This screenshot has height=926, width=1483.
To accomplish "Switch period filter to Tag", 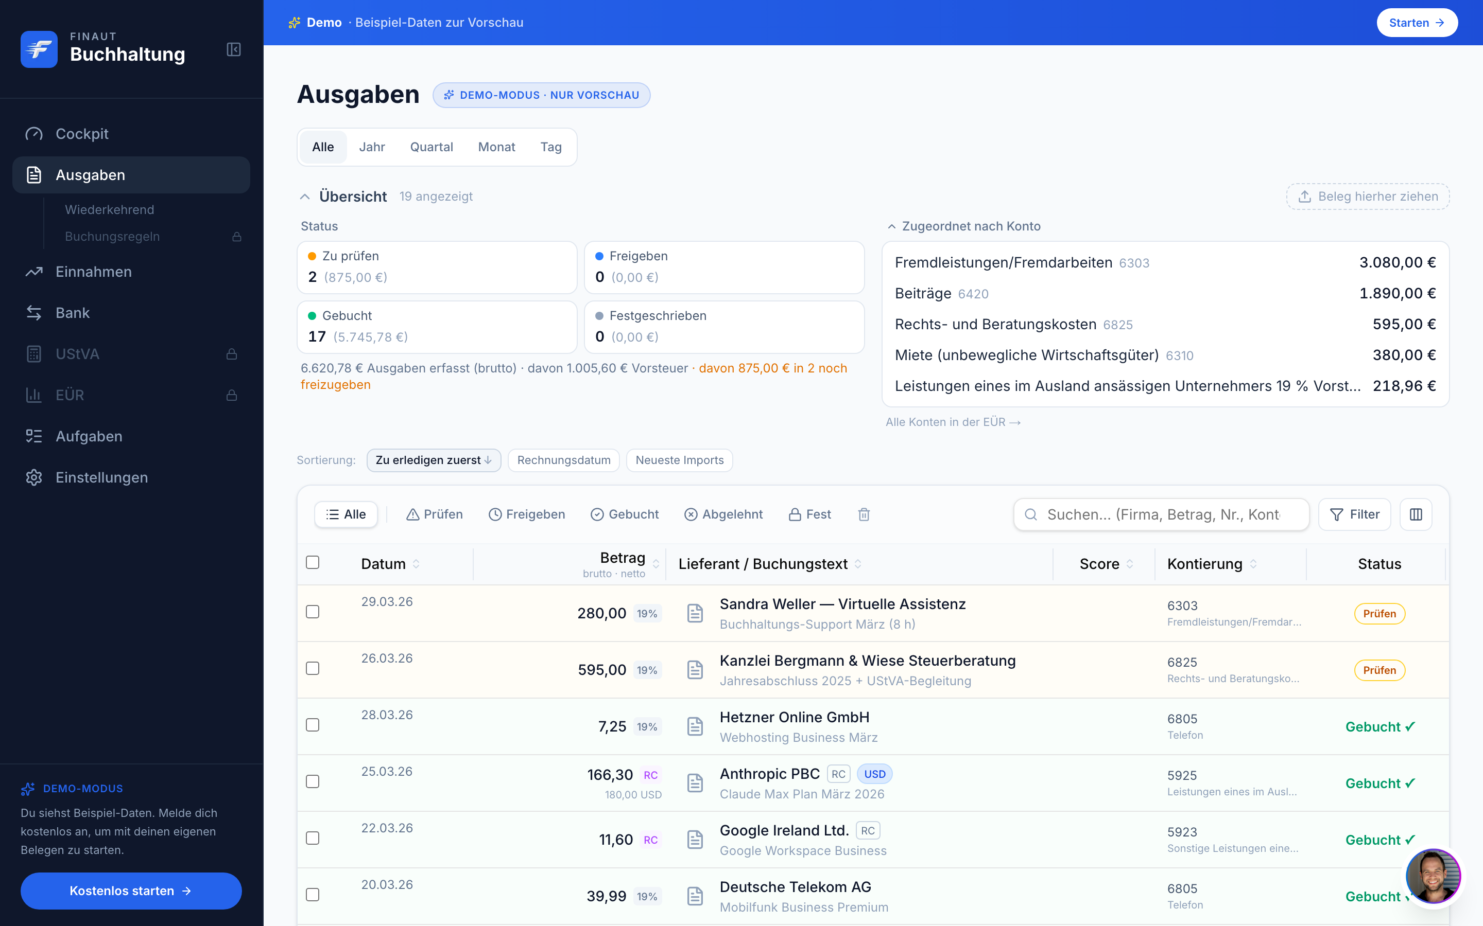I will [551, 147].
